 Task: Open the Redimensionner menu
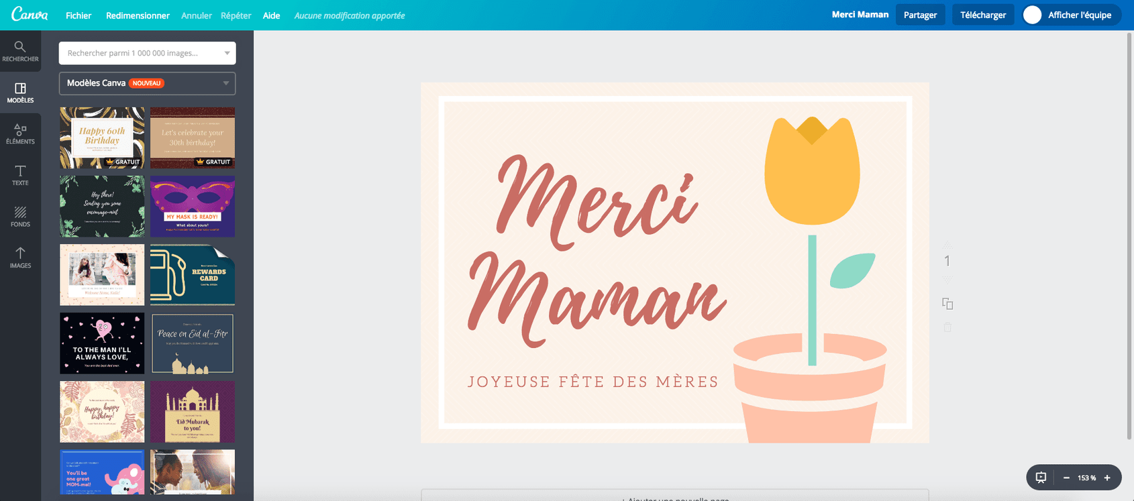click(138, 15)
